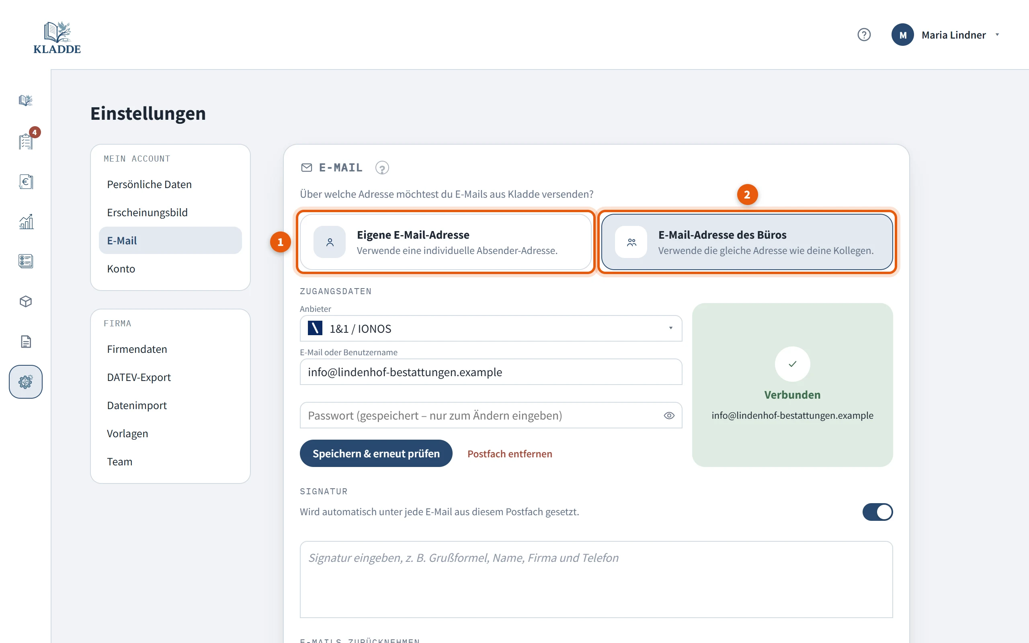The image size is (1029, 643).
Task: Open the documents sidebar icon
Action: point(25,342)
